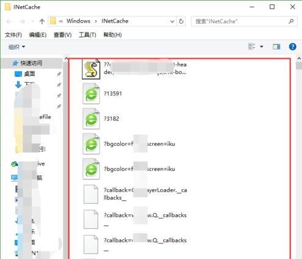Select the ?13591 file icon
Screen dimensions: 302x259
point(91,94)
